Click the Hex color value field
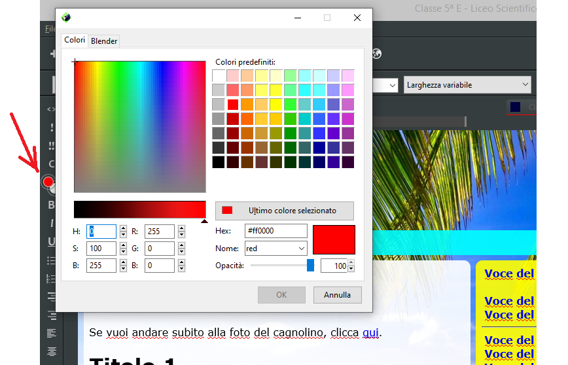Image resolution: width=568 pixels, height=365 pixels. [275, 231]
